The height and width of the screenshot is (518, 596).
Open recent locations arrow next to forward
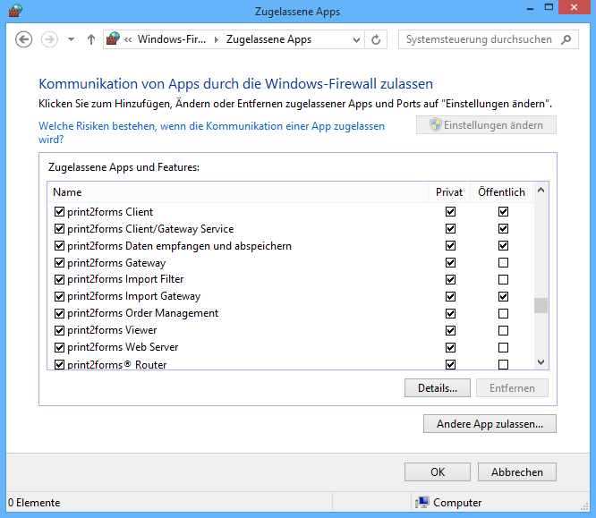click(x=71, y=39)
